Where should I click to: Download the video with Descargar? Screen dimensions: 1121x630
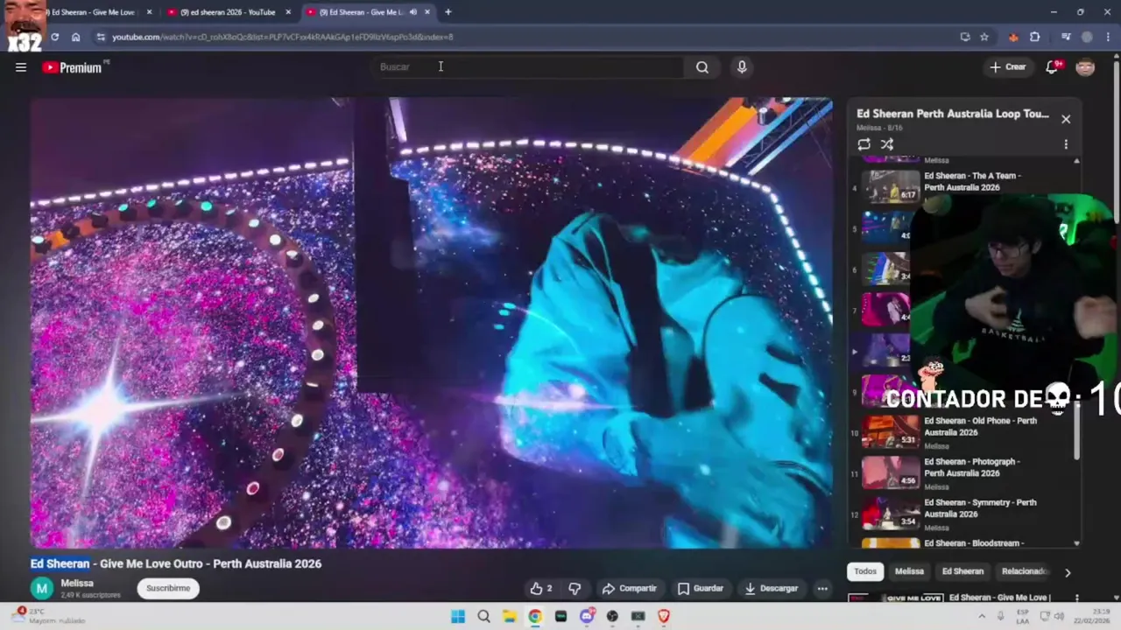point(772,589)
